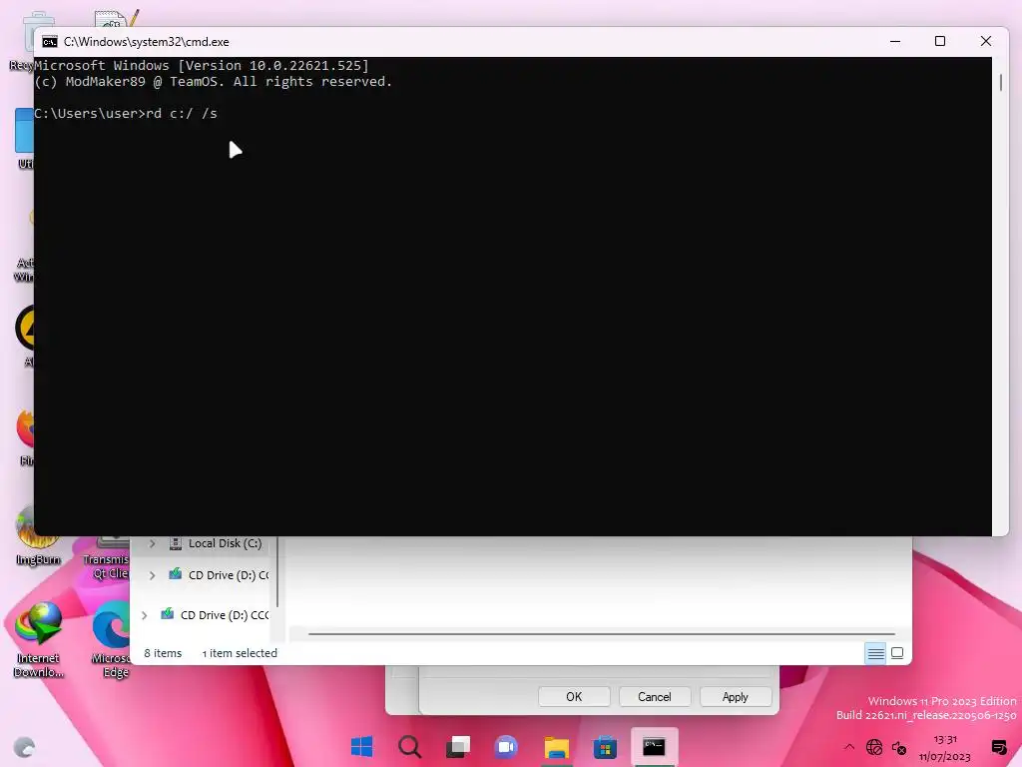Select Transmission Qt Client desktop icon
This screenshot has height=767, width=1022.
pyautogui.click(x=108, y=558)
